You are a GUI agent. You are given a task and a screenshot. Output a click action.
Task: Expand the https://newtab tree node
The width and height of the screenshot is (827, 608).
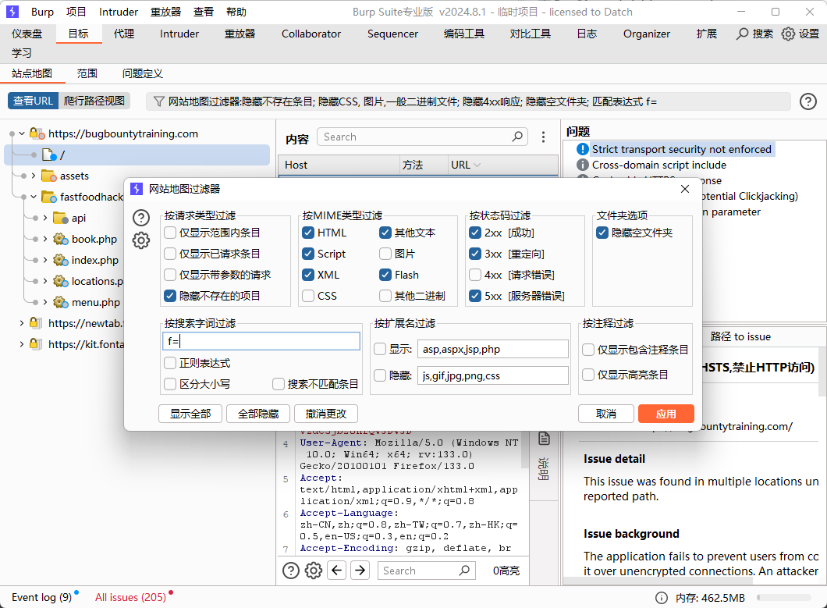tap(22, 323)
